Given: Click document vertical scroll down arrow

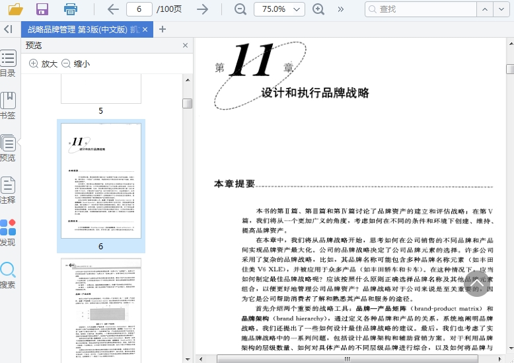Looking at the screenshot, I should [x=511, y=348].
